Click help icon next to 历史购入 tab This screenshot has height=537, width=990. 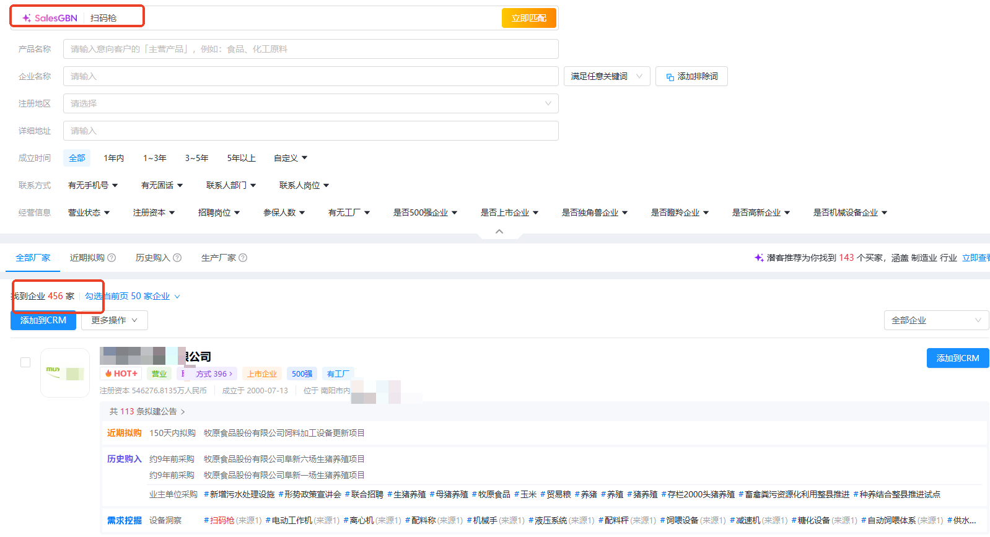click(x=177, y=258)
